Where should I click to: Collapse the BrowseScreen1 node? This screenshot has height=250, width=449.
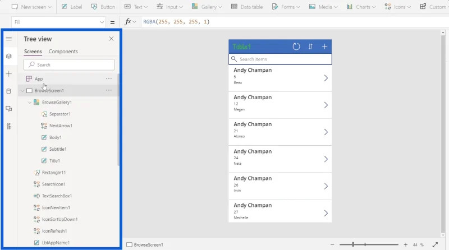tap(22, 91)
